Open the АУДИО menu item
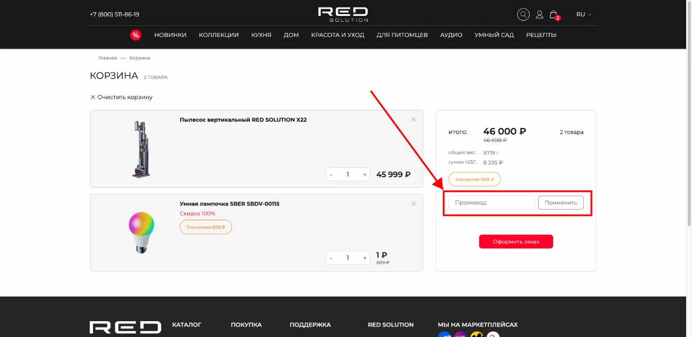 pyautogui.click(x=451, y=35)
